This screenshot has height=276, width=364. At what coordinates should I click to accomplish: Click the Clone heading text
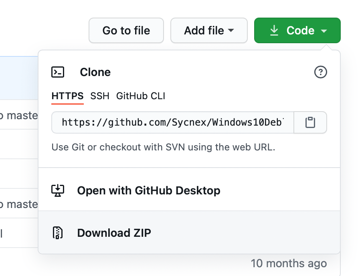[x=95, y=72]
